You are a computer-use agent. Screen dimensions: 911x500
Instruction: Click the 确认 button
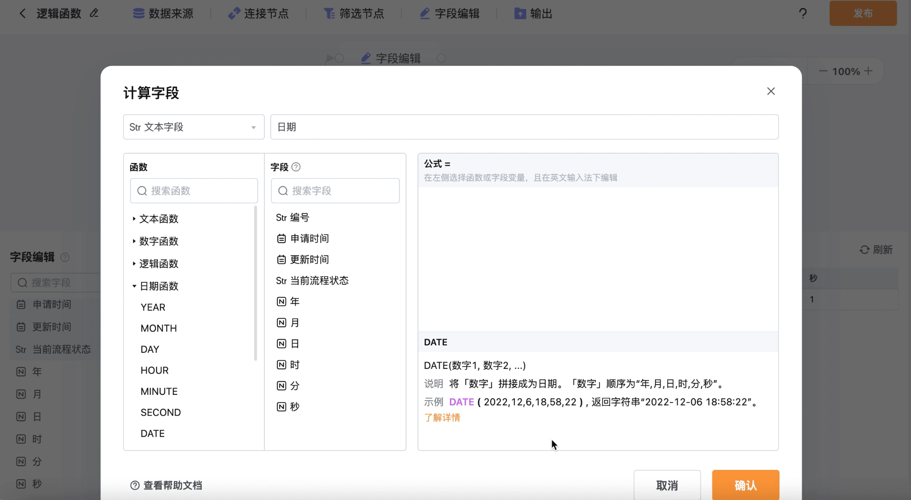[745, 485]
